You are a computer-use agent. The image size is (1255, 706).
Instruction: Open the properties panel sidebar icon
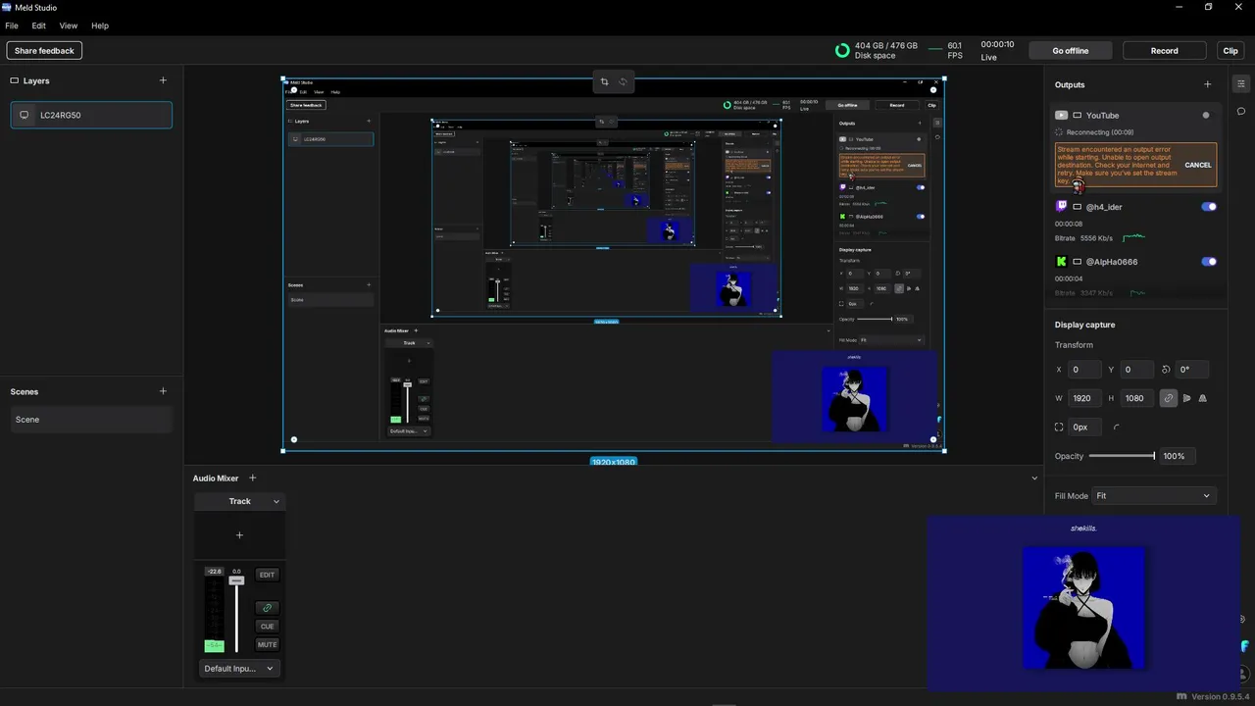point(1241,83)
